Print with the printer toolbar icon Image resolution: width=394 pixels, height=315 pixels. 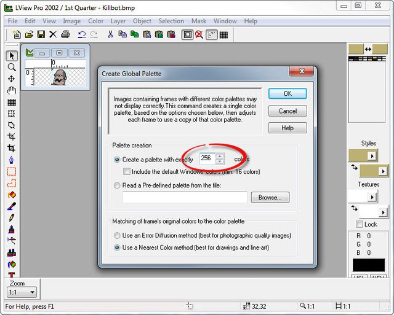65,34
